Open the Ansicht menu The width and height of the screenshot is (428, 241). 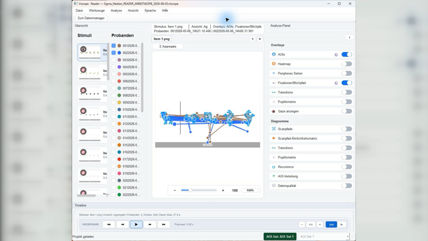click(x=133, y=10)
